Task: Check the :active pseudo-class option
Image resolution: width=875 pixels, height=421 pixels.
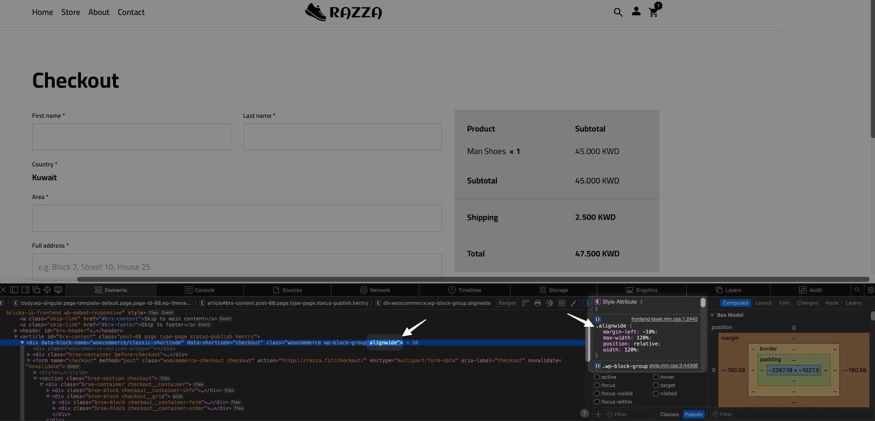Action: (x=597, y=377)
